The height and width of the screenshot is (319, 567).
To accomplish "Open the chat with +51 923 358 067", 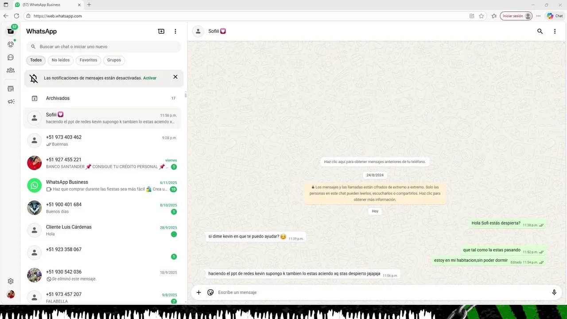I will (102, 253).
